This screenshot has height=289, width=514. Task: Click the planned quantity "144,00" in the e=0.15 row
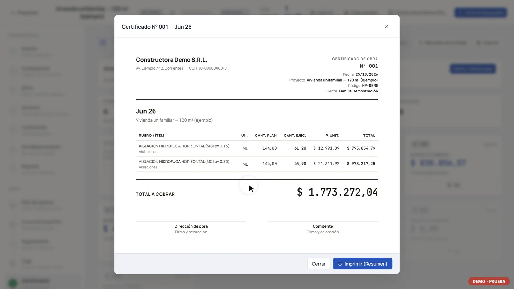(270, 148)
